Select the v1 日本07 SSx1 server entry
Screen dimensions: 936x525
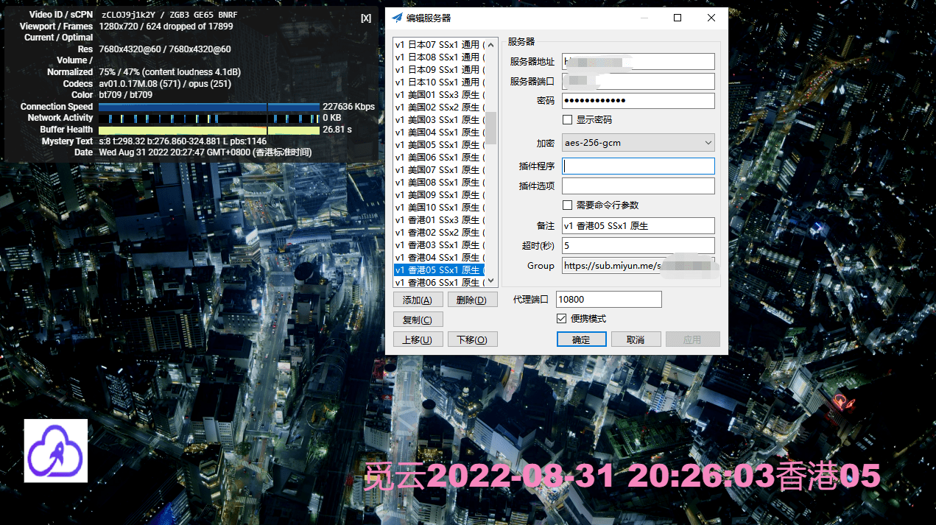pyautogui.click(x=440, y=44)
